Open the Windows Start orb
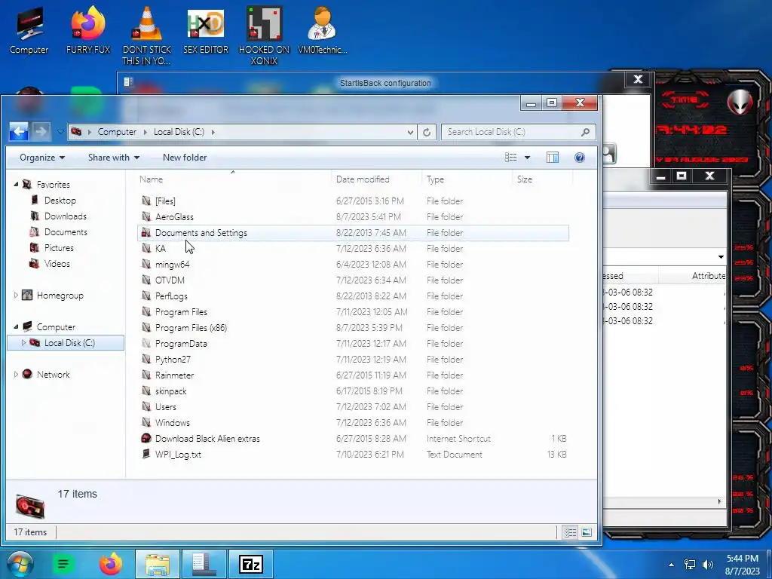Viewport: 772px width, 579px height. (x=19, y=564)
